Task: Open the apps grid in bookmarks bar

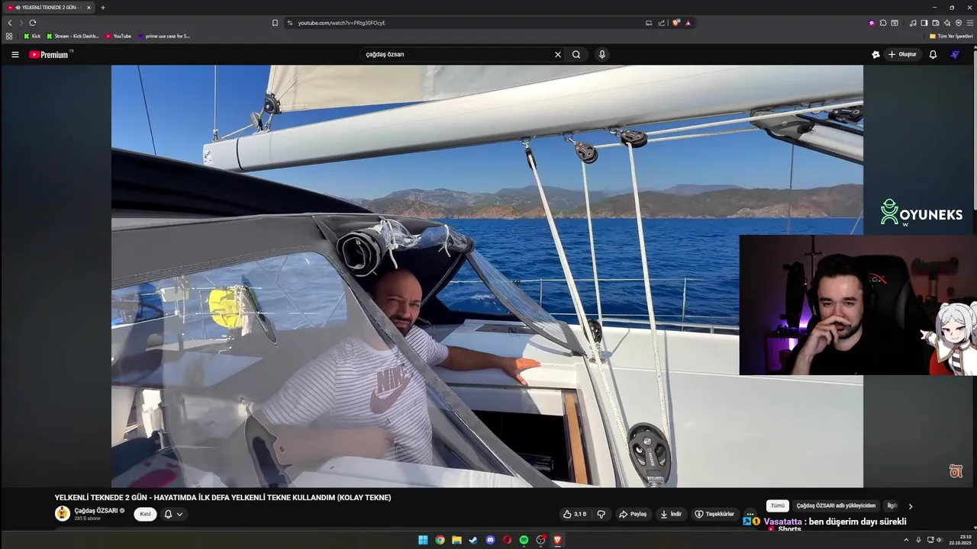Action: point(9,36)
